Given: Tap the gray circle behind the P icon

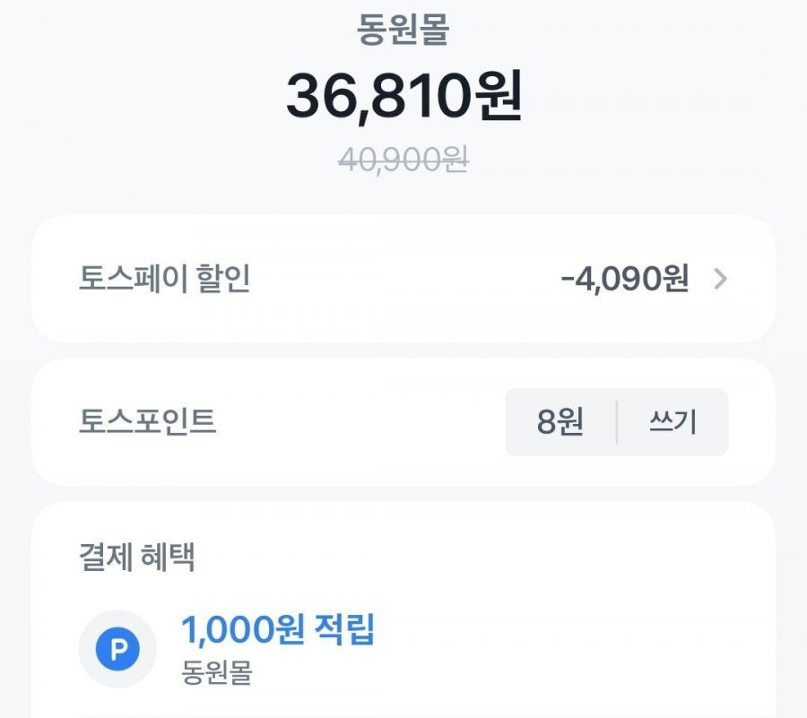Looking at the screenshot, I should pos(117,649).
